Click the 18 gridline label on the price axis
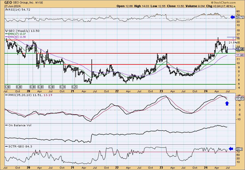This screenshot has height=170, width=245. pos(238,30)
